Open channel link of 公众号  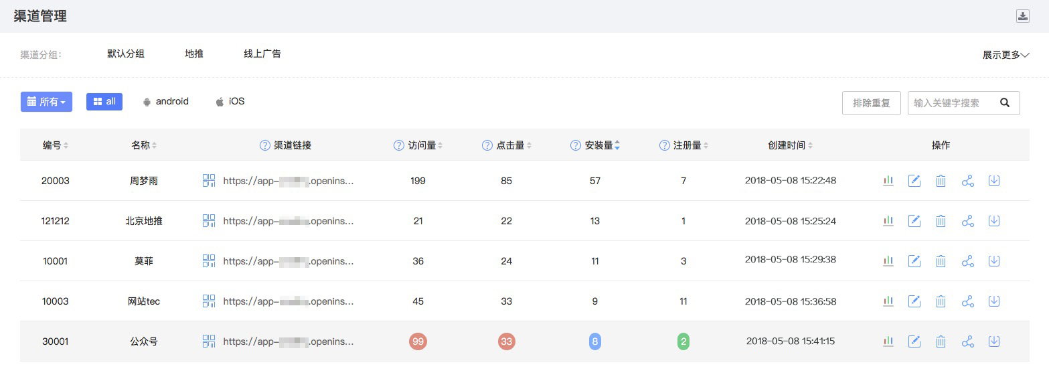[288, 341]
